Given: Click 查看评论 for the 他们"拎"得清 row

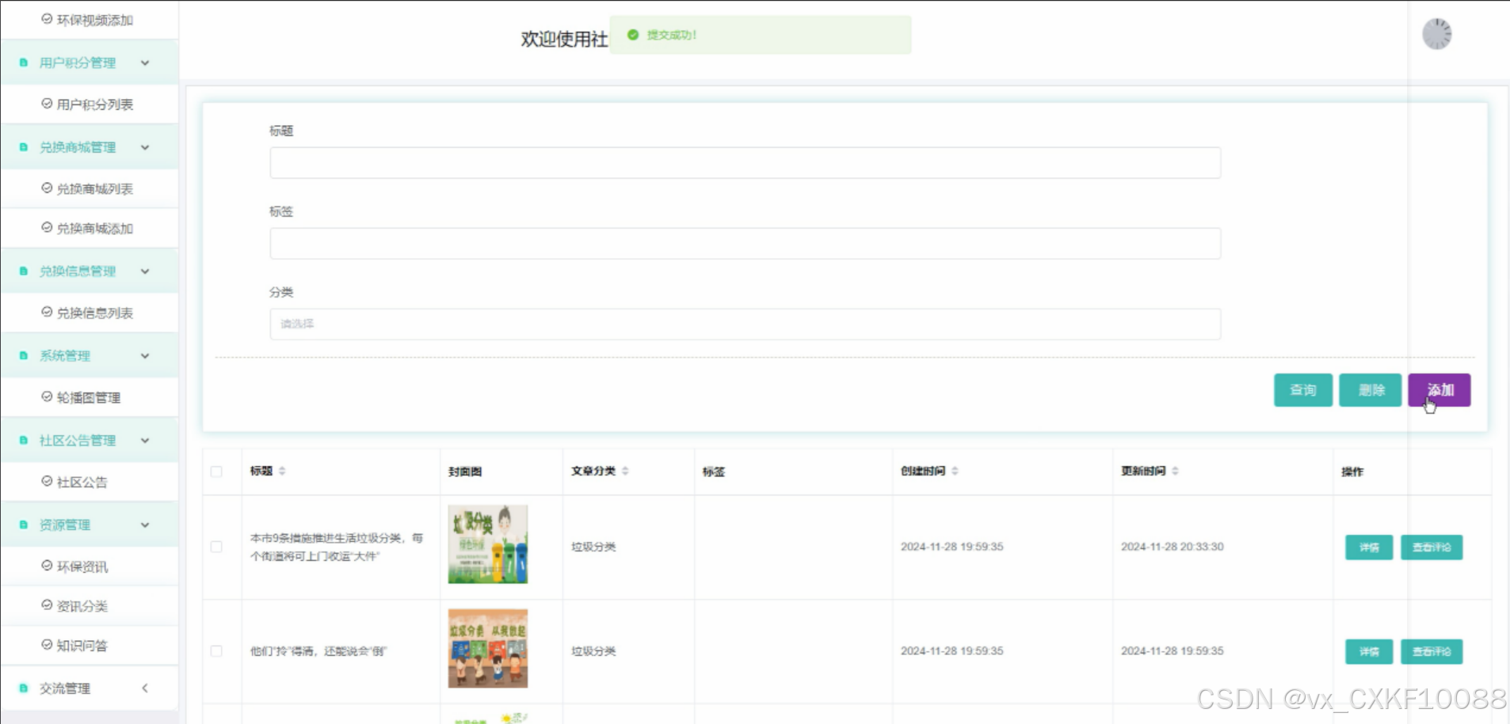Looking at the screenshot, I should click(x=1432, y=652).
